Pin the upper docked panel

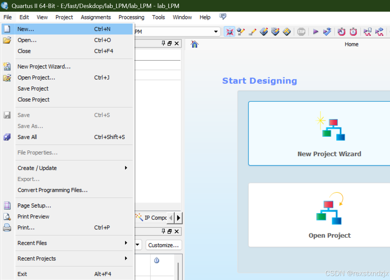point(163,43)
